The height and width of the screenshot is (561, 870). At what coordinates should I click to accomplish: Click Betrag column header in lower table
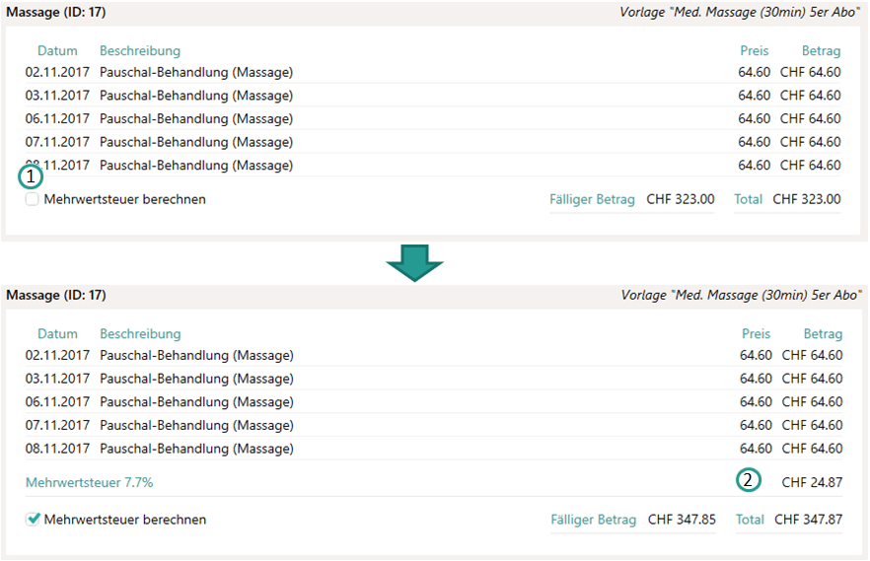click(x=823, y=334)
